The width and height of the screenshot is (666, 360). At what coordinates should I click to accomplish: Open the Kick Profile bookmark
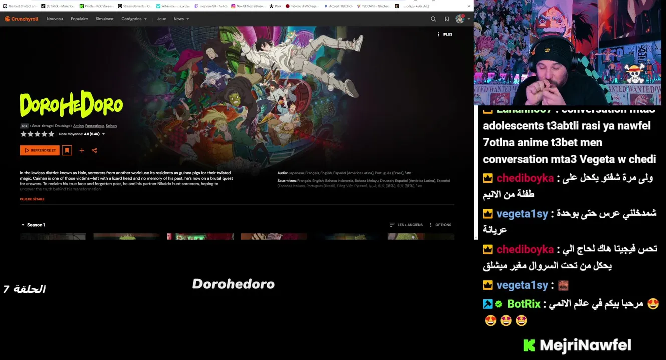[96, 6]
